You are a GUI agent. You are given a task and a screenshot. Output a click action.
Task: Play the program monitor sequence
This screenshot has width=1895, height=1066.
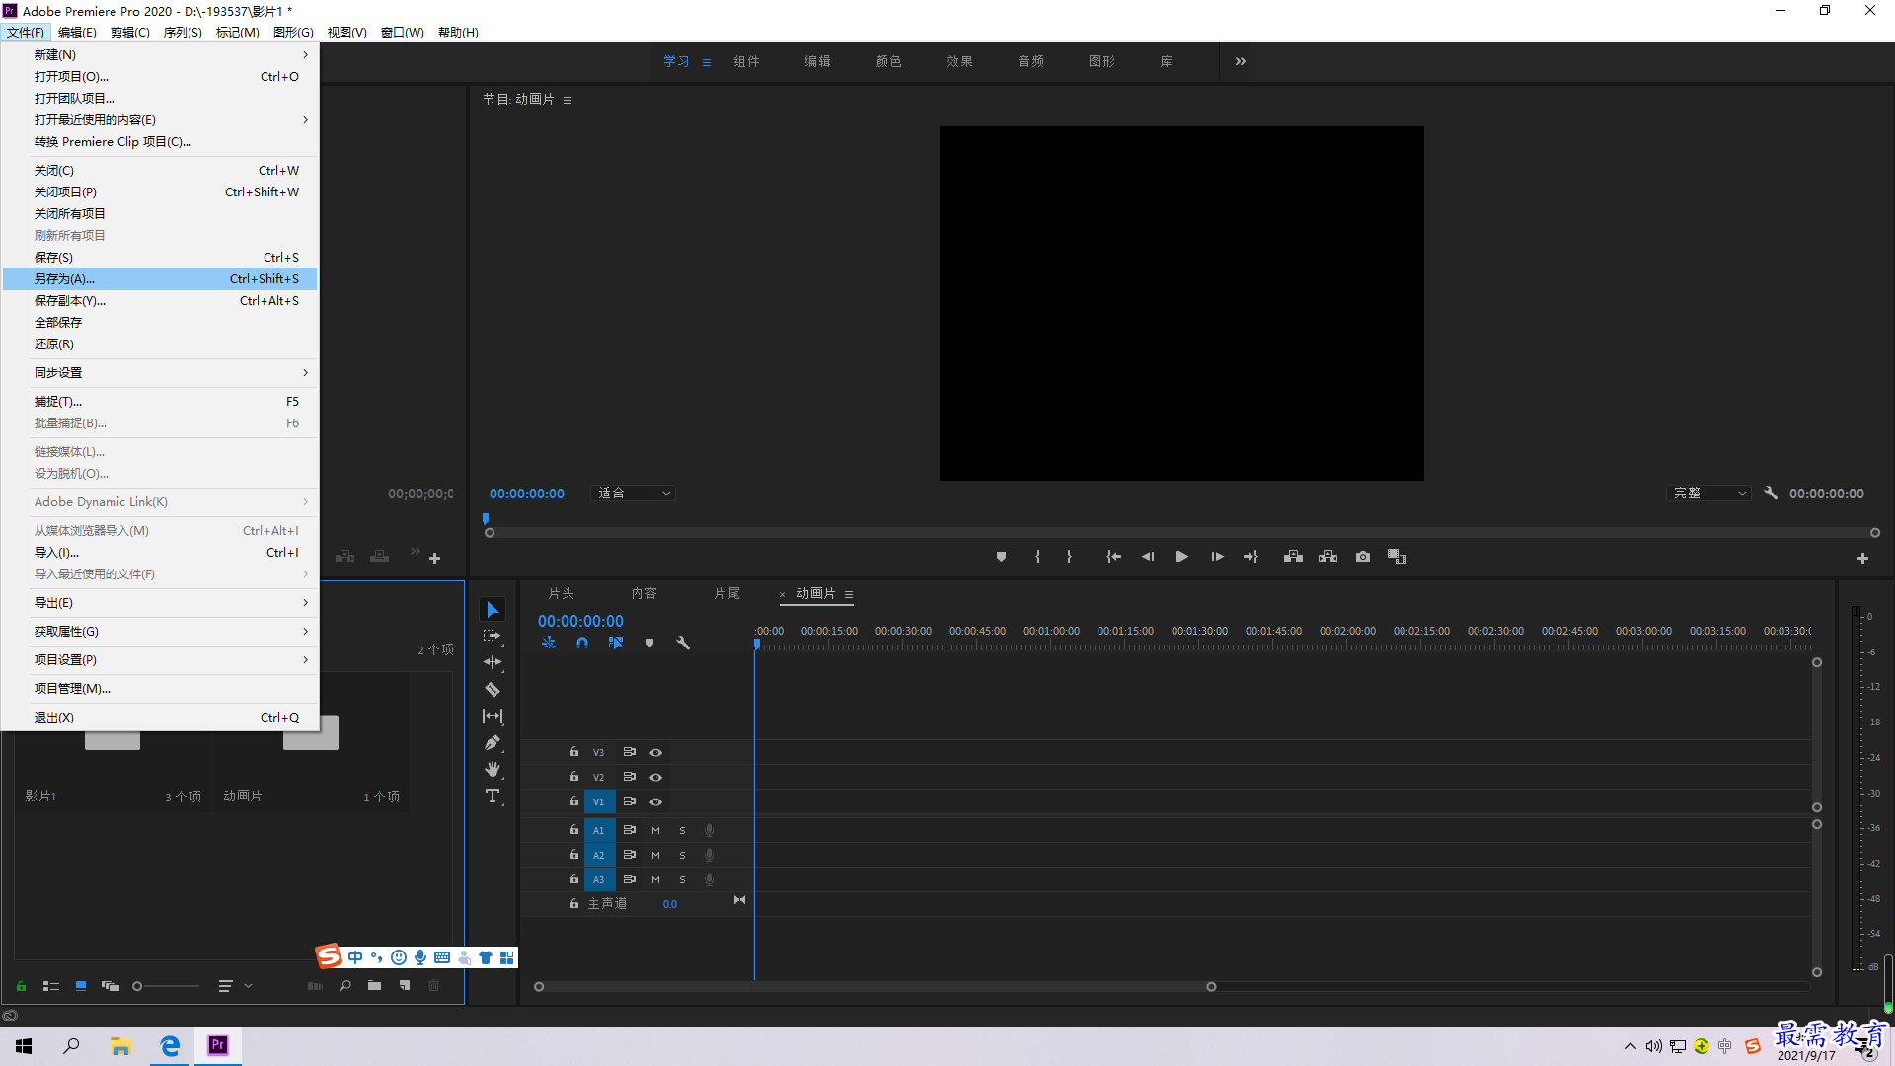click(1181, 557)
